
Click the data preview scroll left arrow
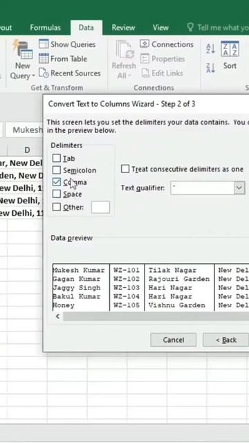pos(57,316)
